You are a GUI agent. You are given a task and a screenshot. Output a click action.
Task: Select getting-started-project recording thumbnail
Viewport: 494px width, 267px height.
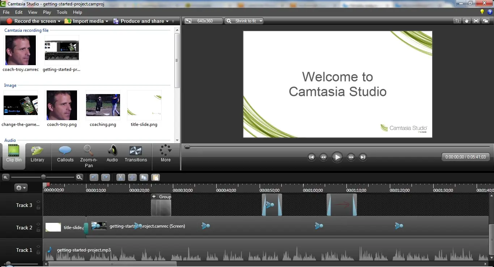tap(61, 50)
